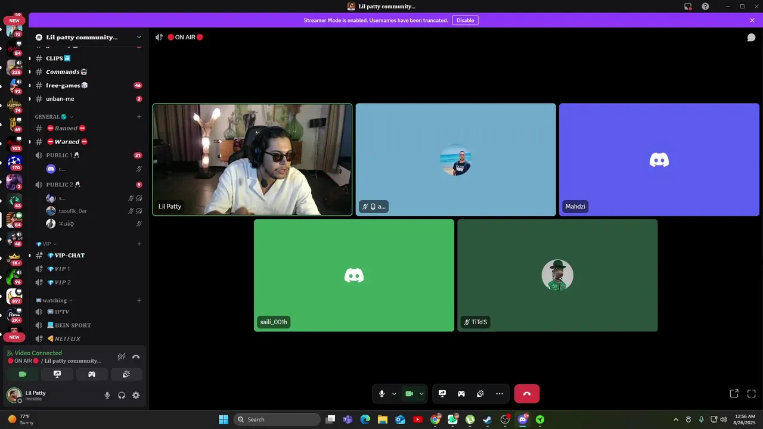Turn off camera in the call control bar

tap(410, 394)
